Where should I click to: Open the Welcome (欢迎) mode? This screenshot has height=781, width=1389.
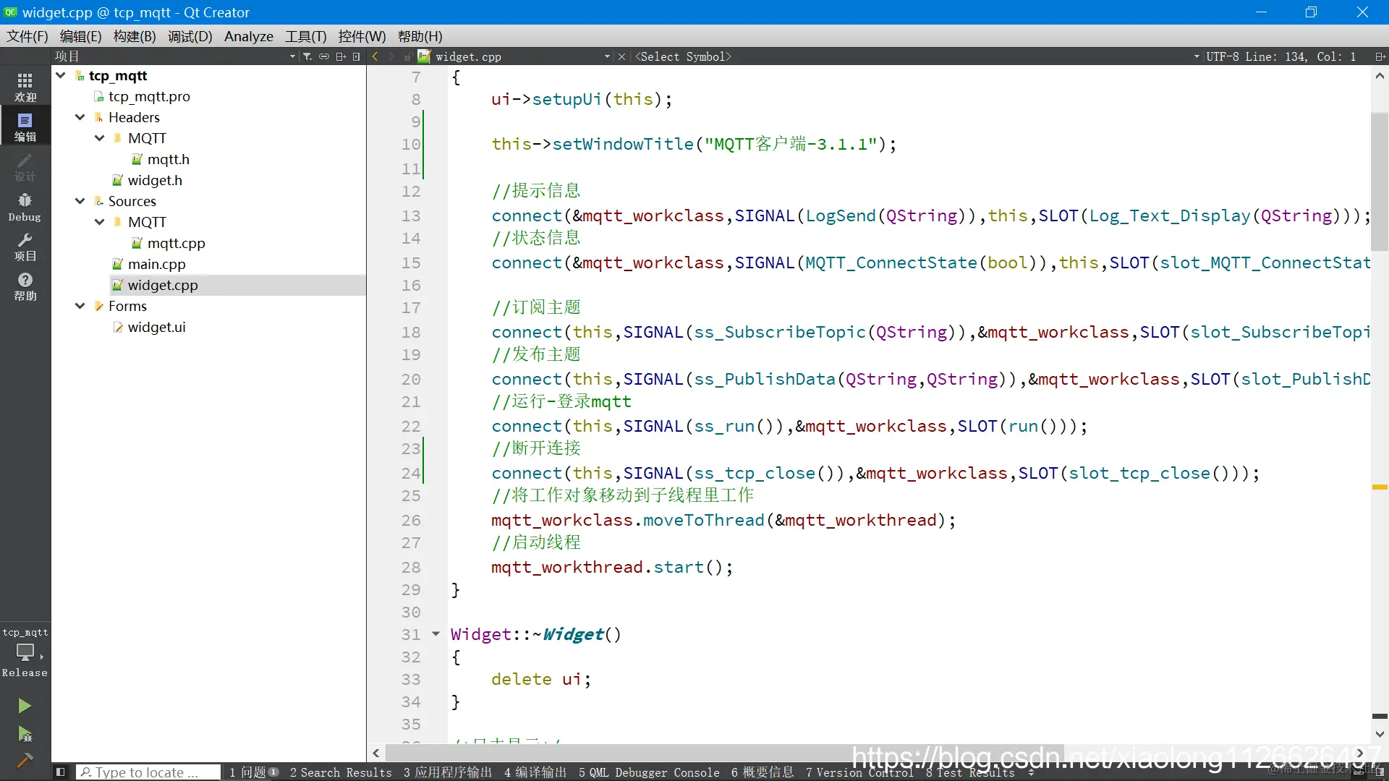(x=25, y=87)
